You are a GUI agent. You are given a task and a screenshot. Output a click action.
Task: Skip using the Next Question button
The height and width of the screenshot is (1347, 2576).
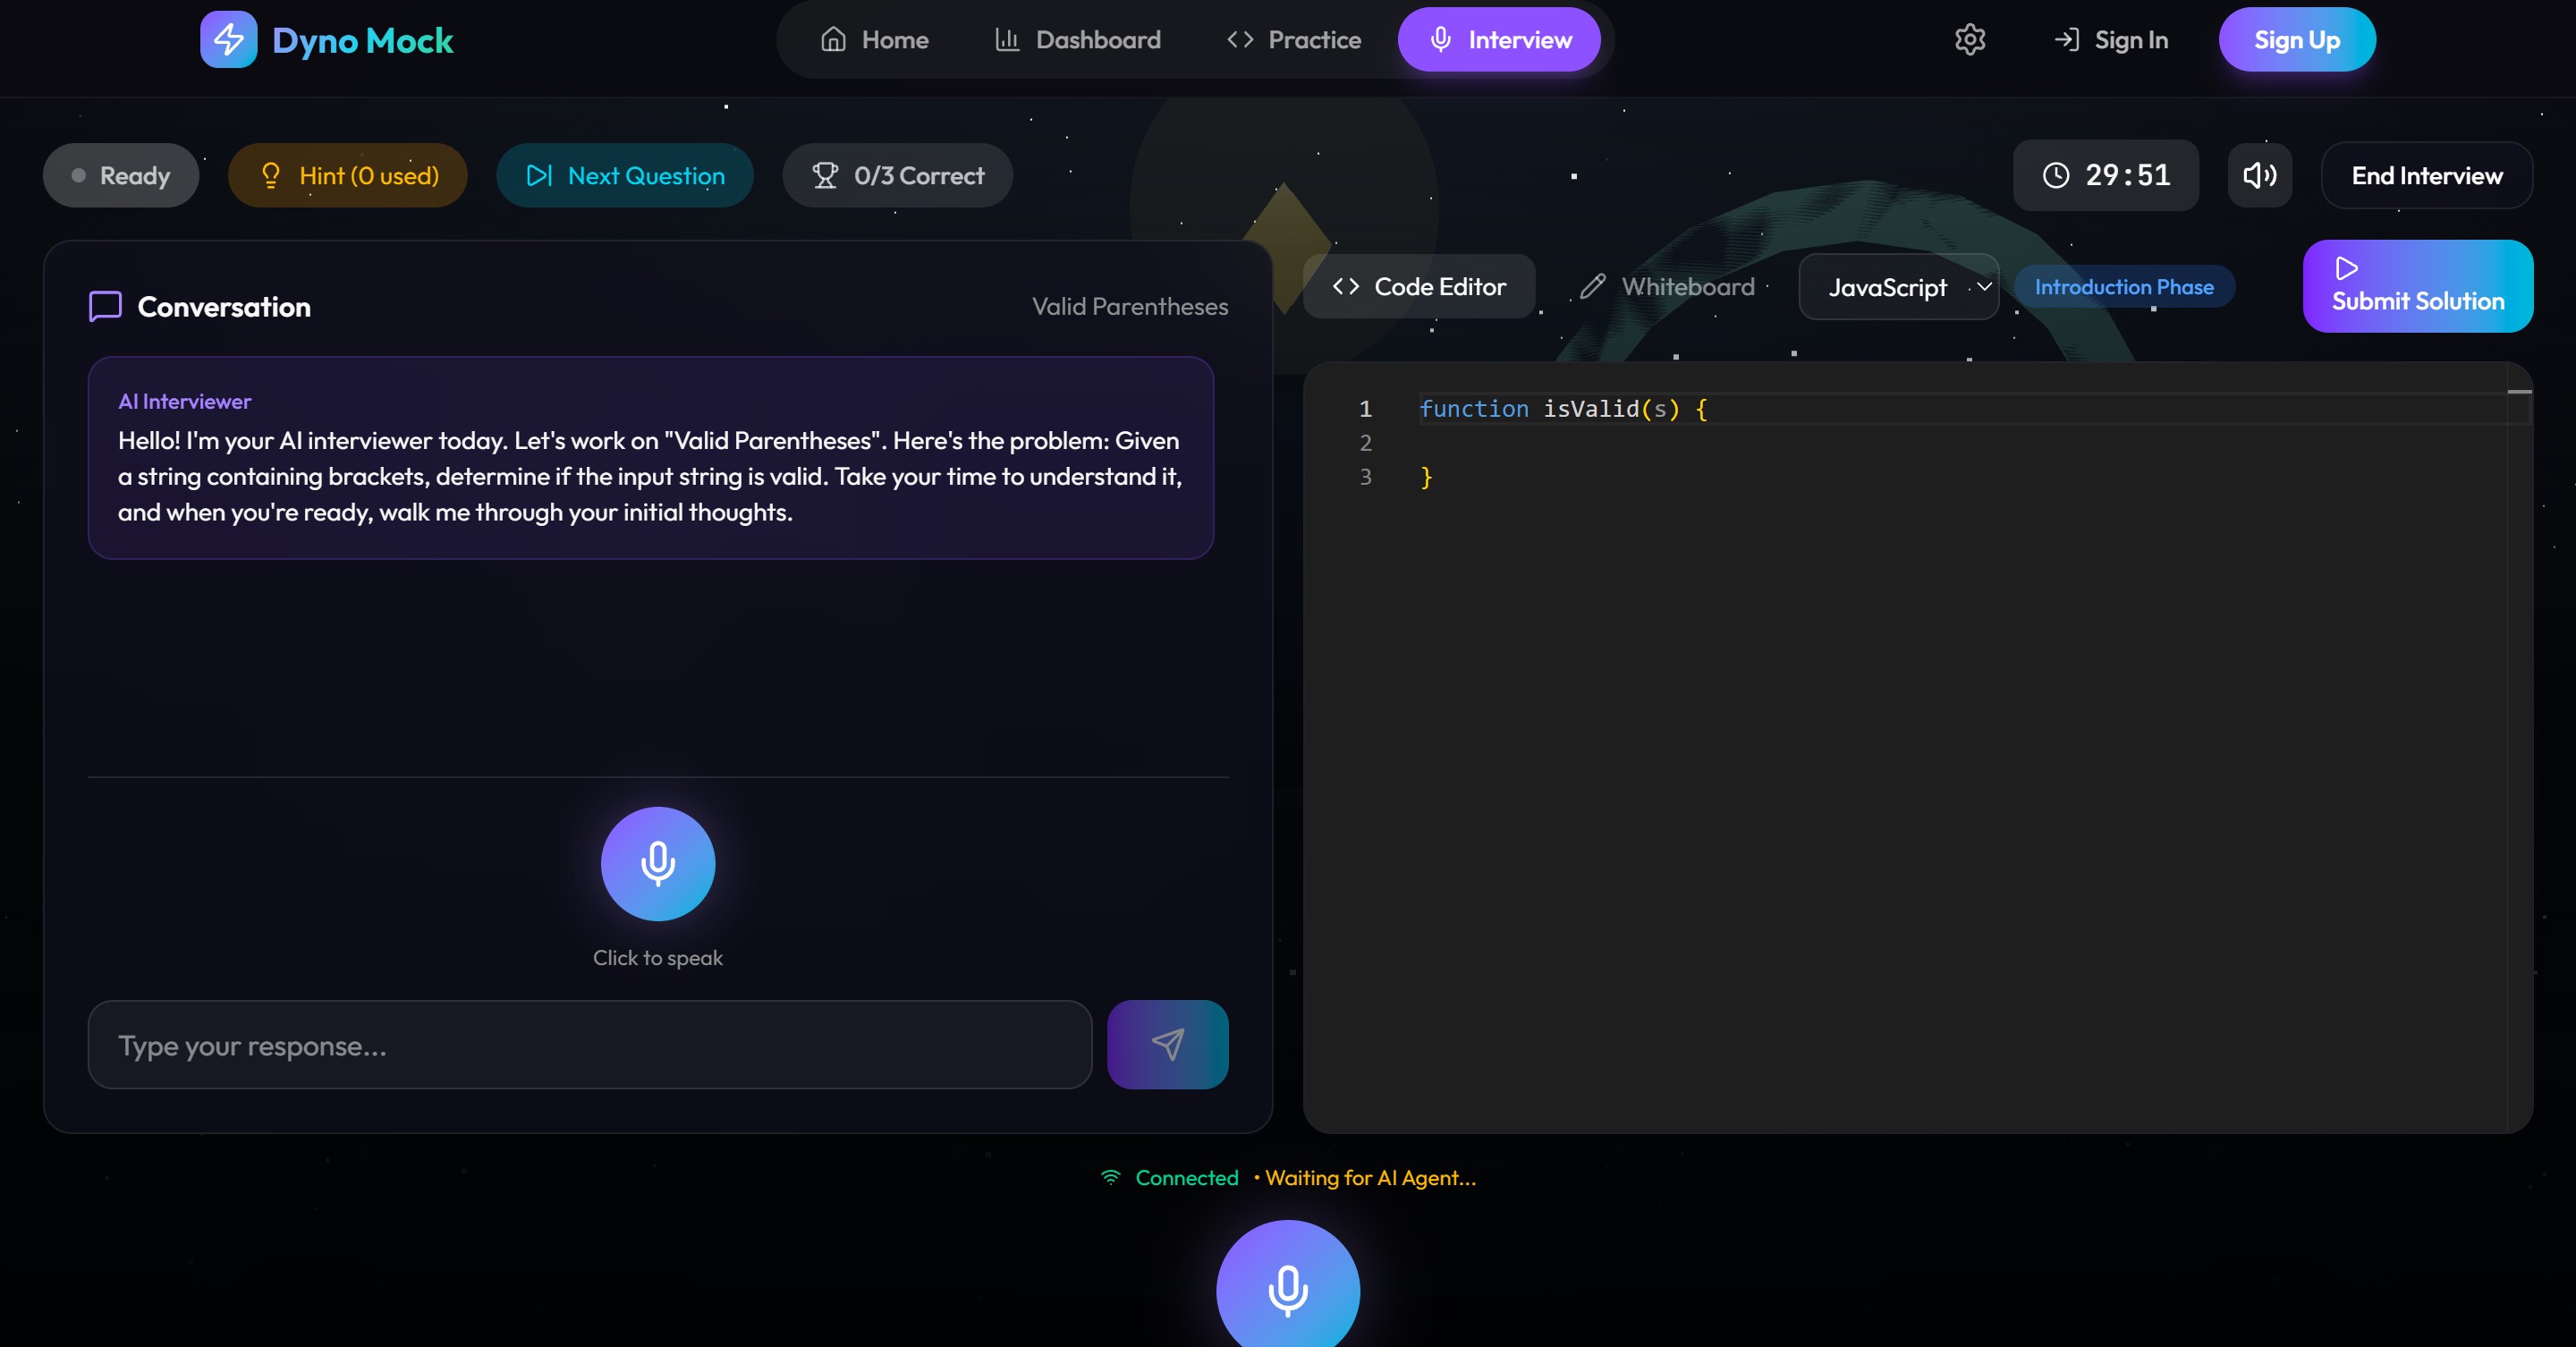click(x=624, y=176)
